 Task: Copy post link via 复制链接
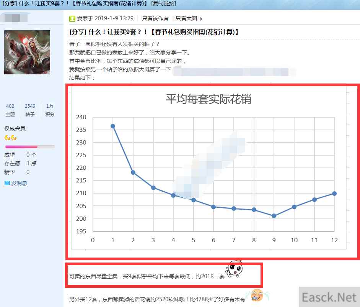[164, 3]
